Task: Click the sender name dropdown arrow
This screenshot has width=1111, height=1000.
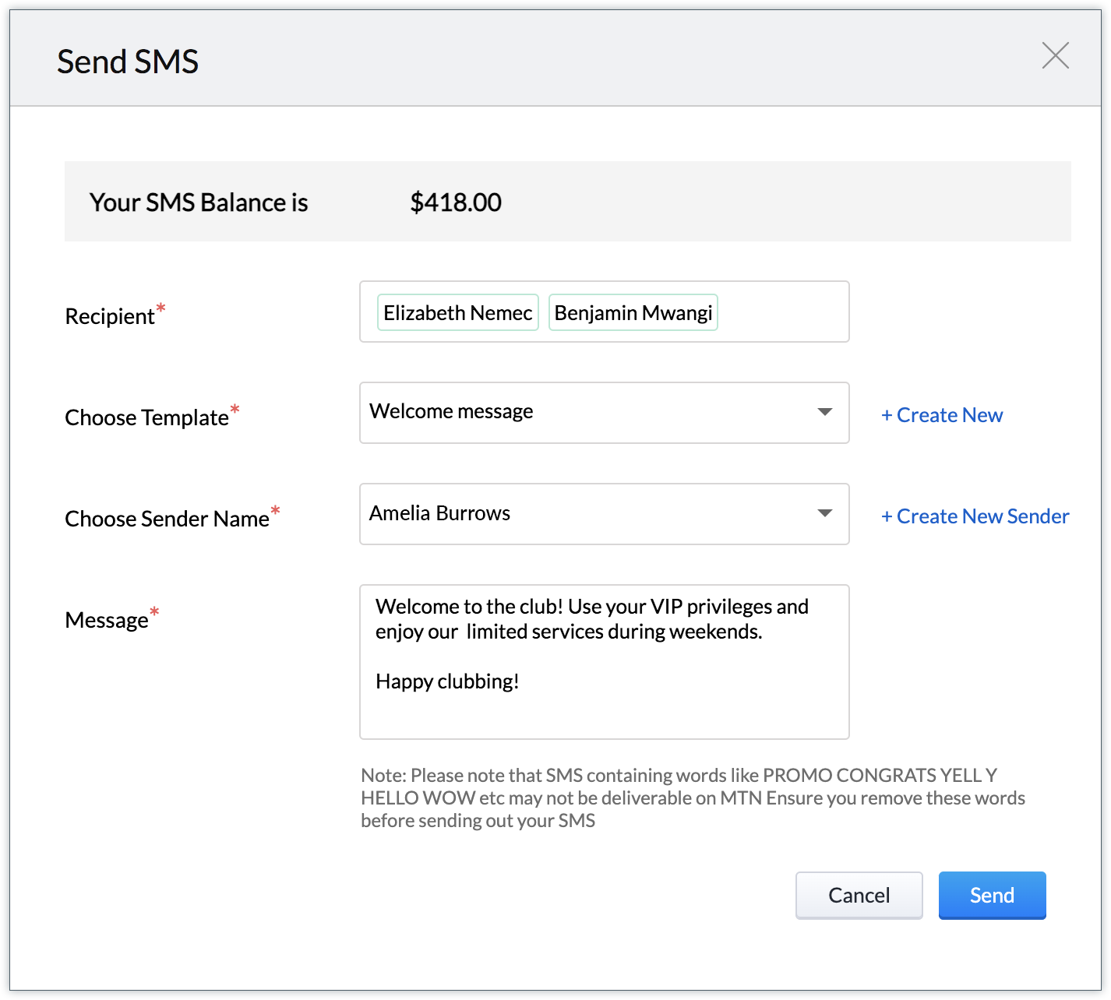Action: [x=824, y=513]
